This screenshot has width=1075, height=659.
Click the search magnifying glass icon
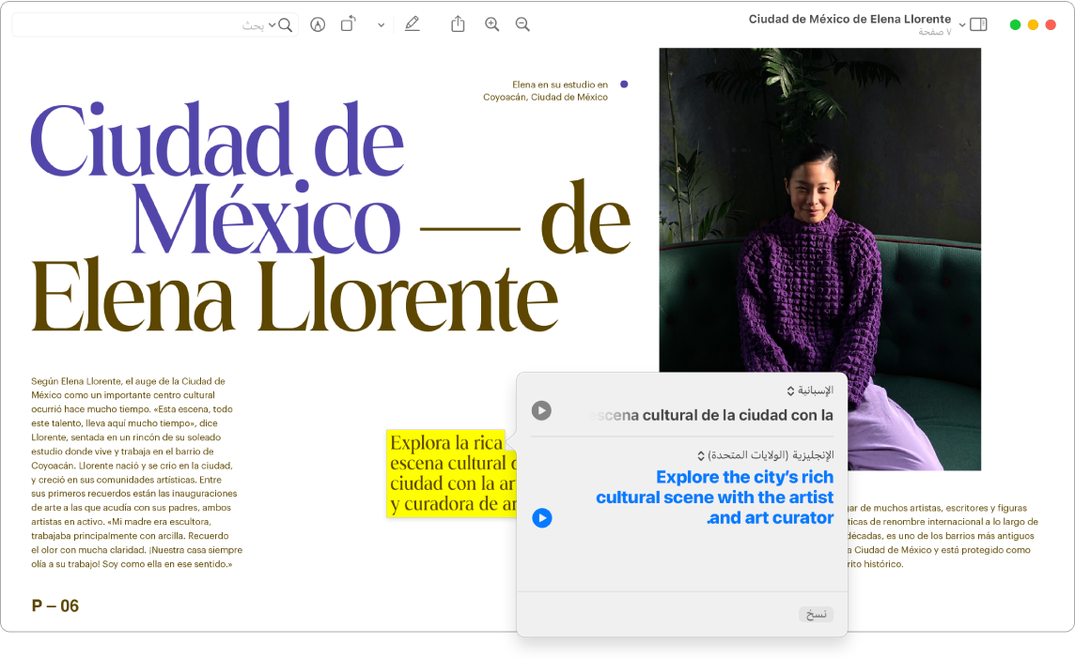click(286, 24)
